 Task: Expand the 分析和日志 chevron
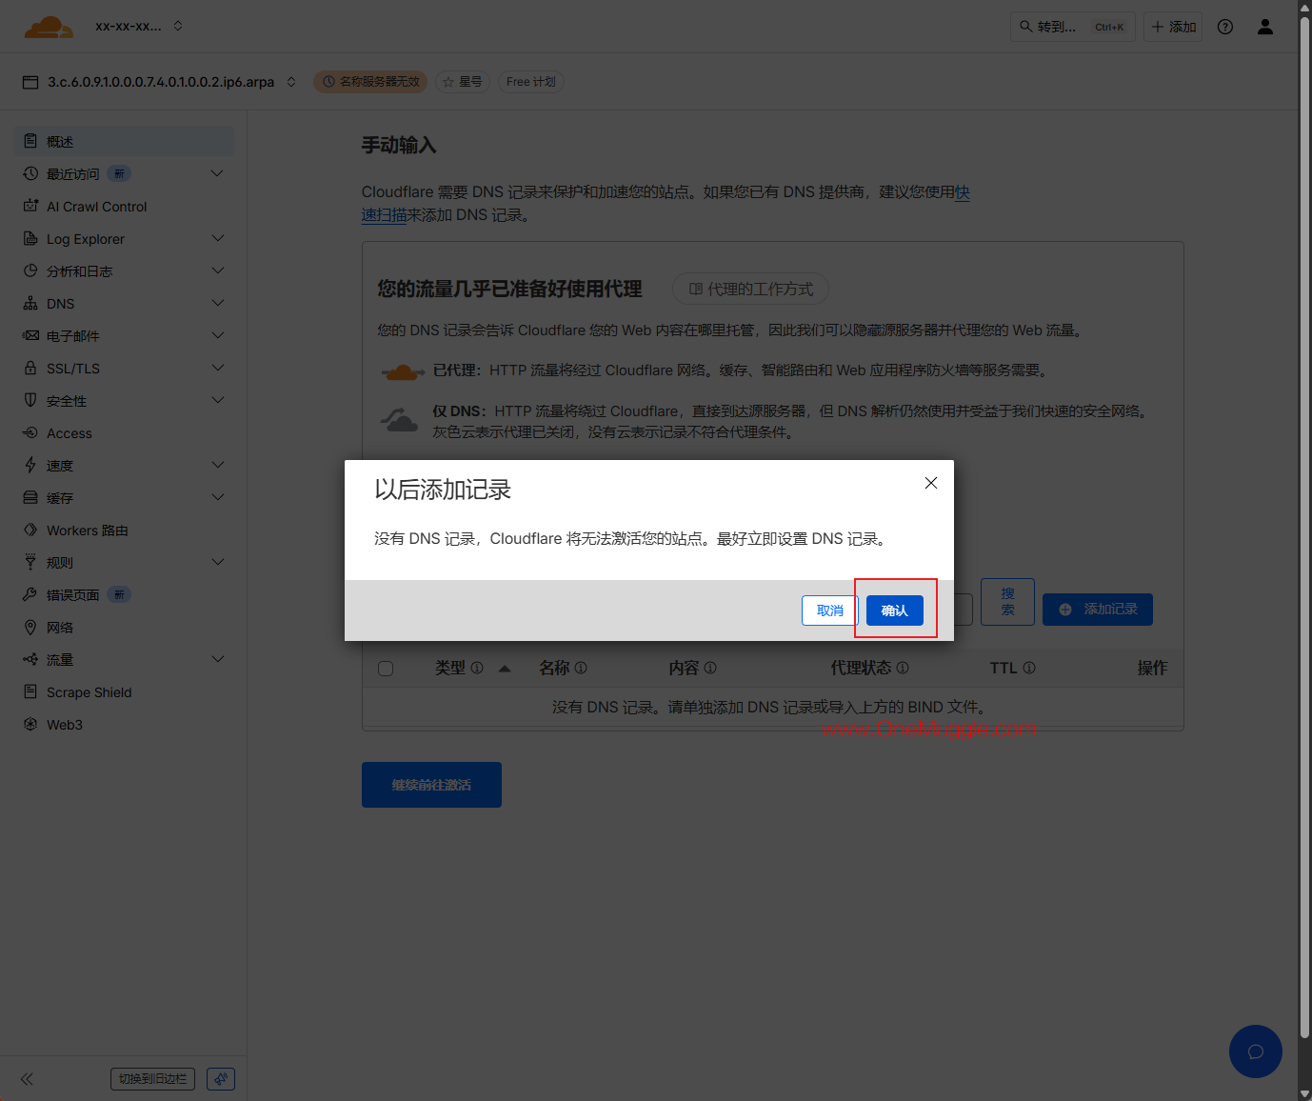point(217,270)
